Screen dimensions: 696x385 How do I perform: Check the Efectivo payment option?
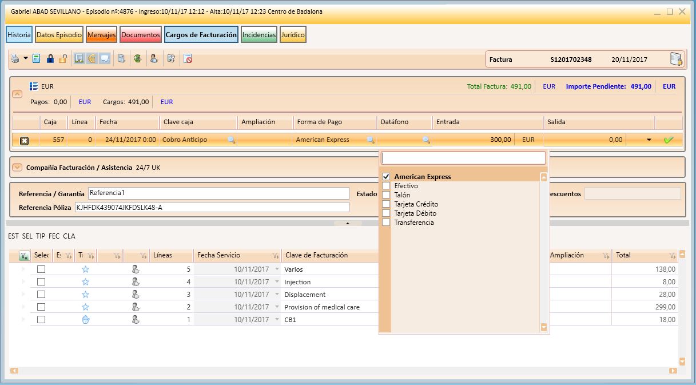click(386, 186)
